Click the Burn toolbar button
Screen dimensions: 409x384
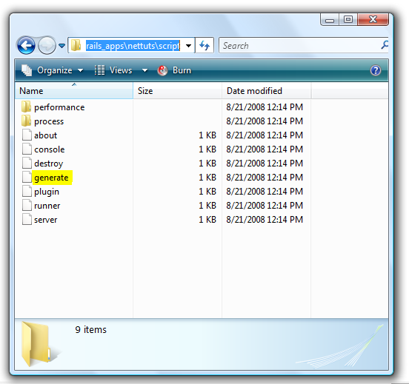pos(174,70)
